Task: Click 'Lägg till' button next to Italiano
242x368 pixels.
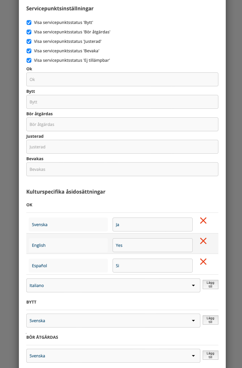Action: (210, 285)
